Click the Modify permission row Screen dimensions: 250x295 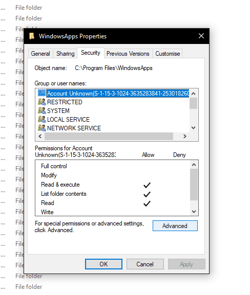(x=113, y=175)
